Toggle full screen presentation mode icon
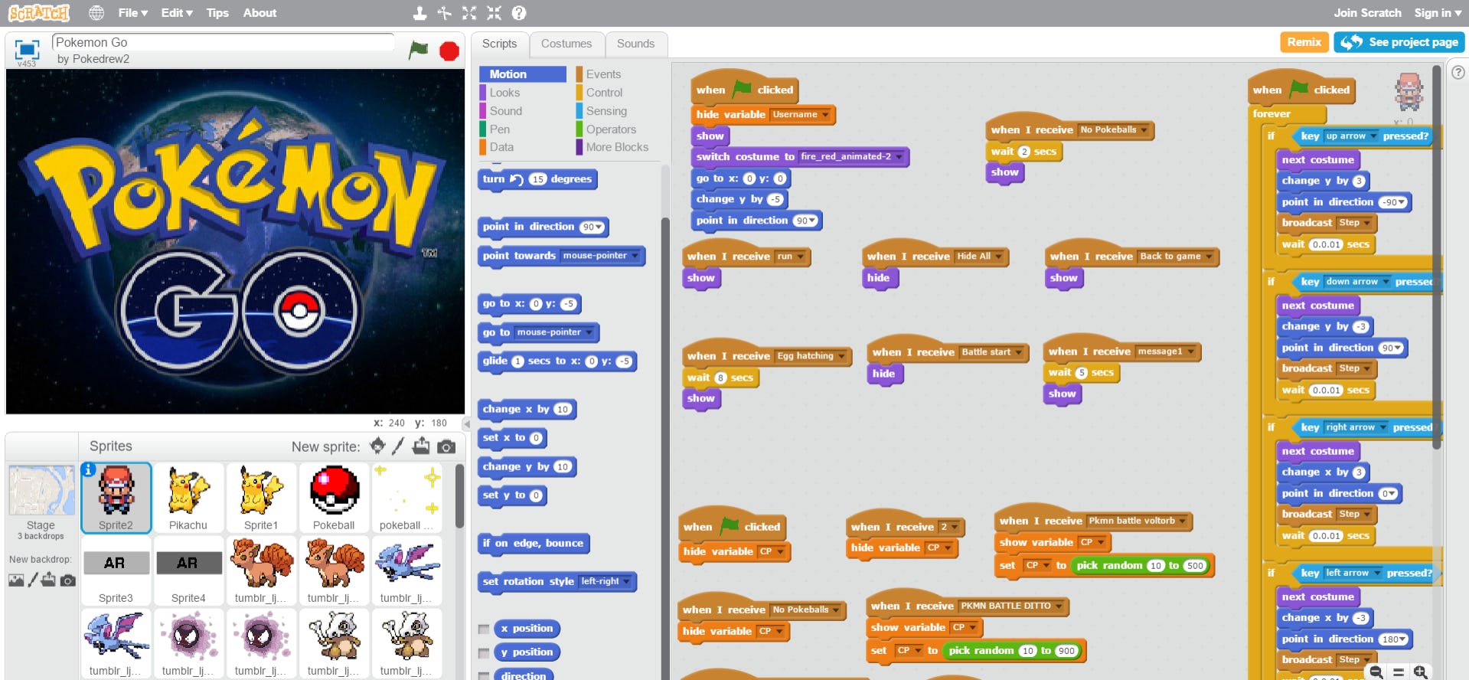 (27, 49)
